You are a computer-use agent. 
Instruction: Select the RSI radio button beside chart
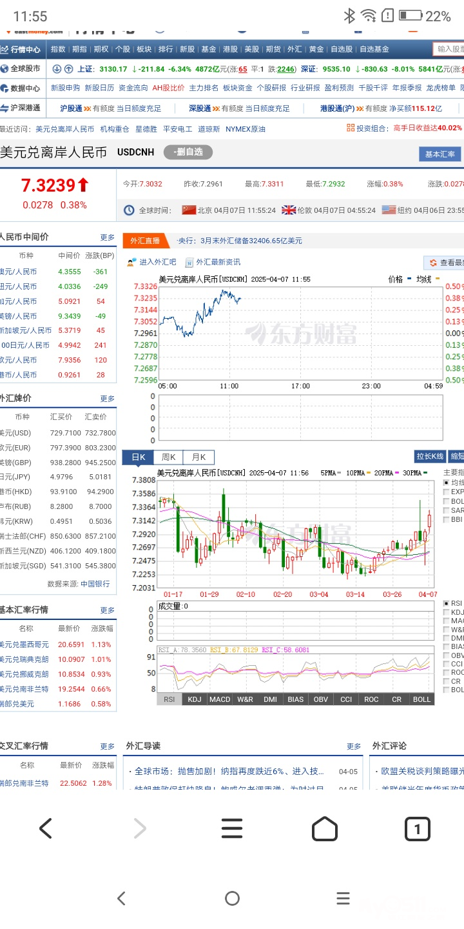[447, 603]
